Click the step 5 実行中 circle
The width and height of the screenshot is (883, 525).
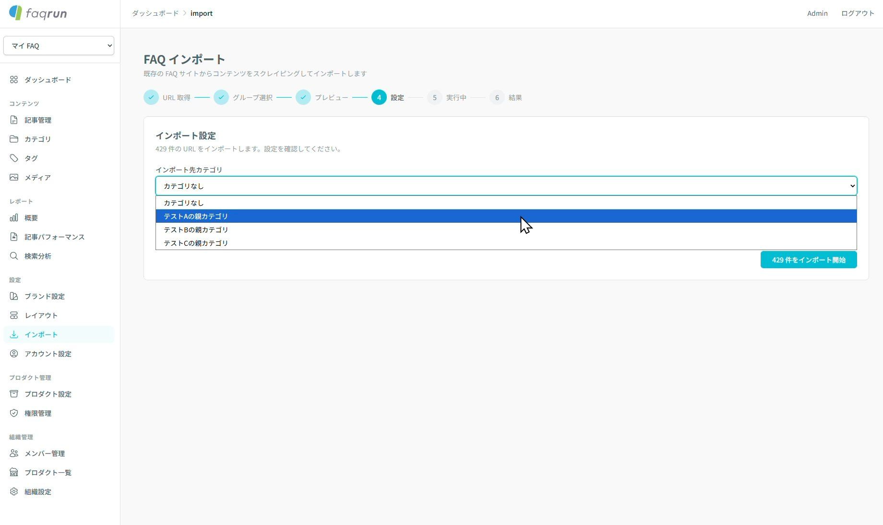click(x=435, y=97)
